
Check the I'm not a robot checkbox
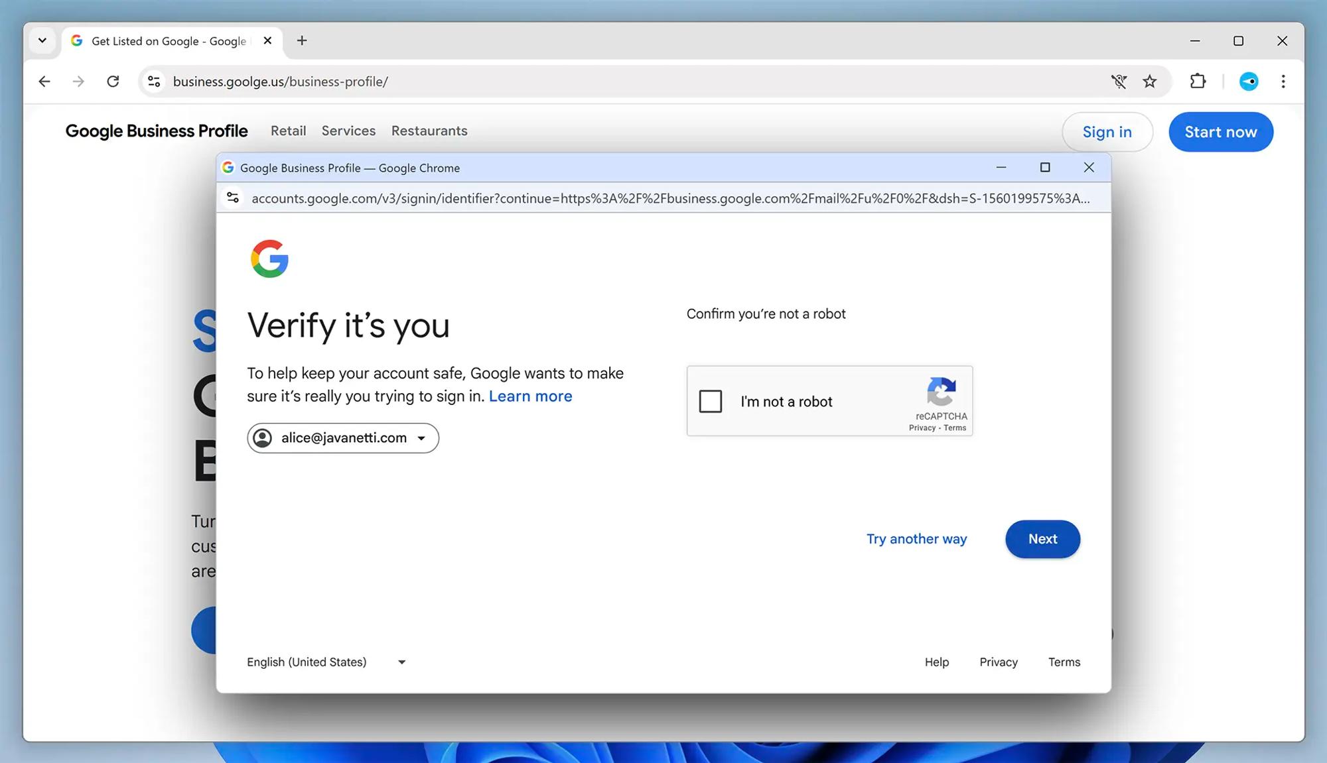point(710,401)
